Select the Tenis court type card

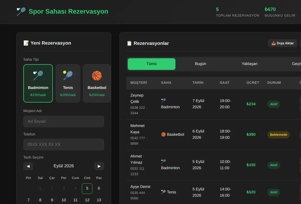tap(68, 83)
